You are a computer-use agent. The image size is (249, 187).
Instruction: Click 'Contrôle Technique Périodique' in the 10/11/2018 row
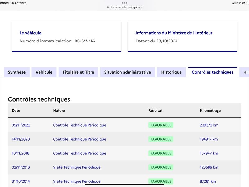[79, 153]
